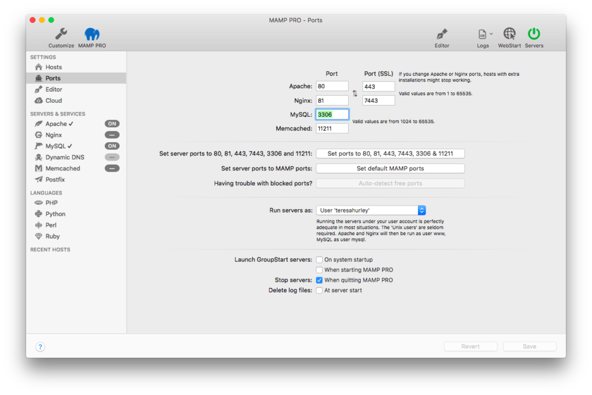The height and width of the screenshot is (395, 592).
Task: Click the Save button
Action: 530,346
